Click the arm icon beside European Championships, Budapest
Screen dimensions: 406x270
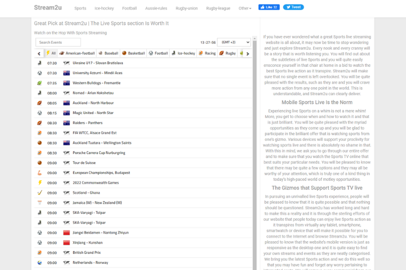point(40,173)
